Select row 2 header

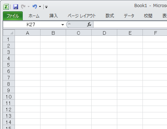click(x=9, y=45)
